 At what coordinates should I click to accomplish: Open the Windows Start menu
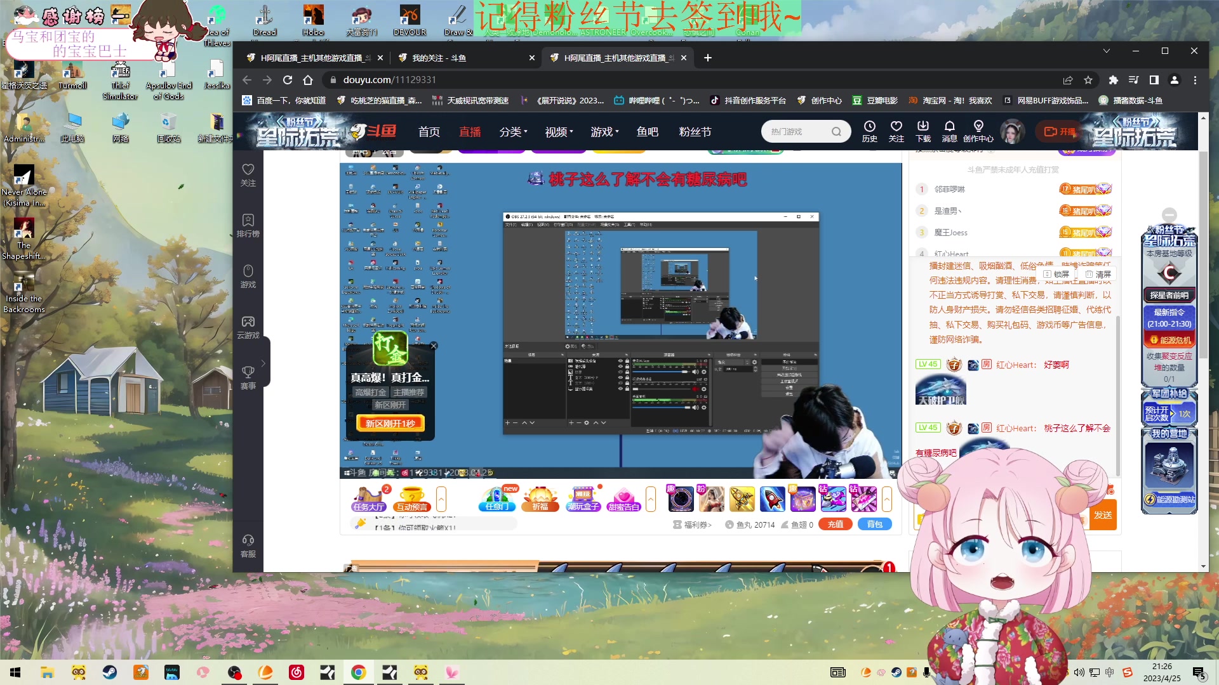[x=15, y=672]
